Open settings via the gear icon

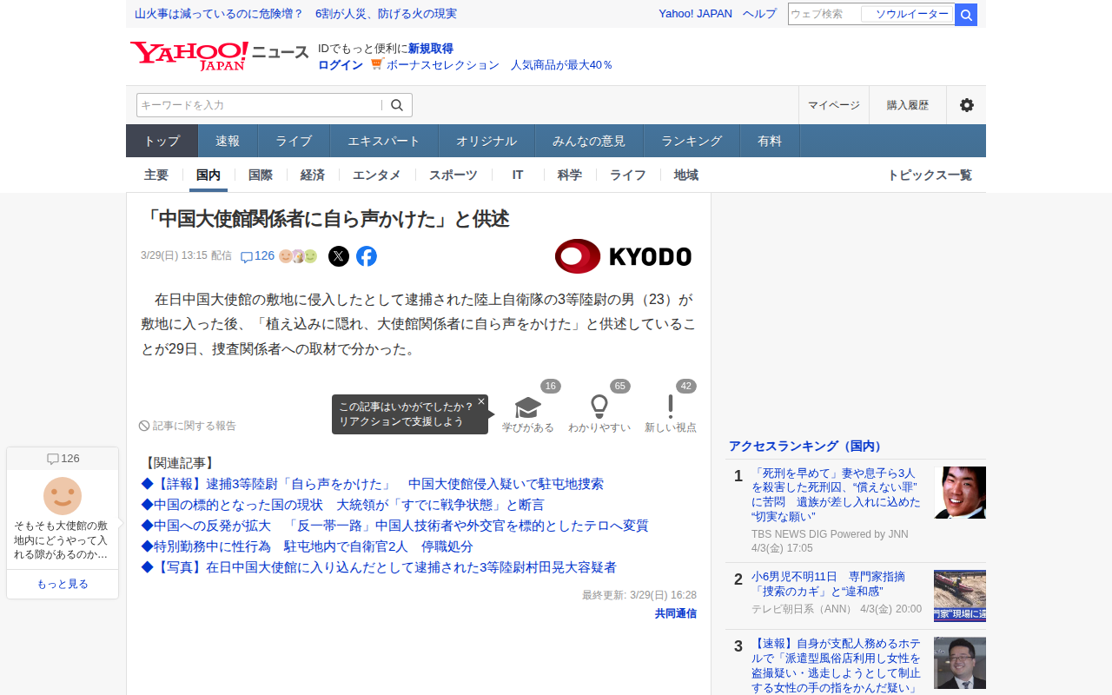(x=966, y=105)
